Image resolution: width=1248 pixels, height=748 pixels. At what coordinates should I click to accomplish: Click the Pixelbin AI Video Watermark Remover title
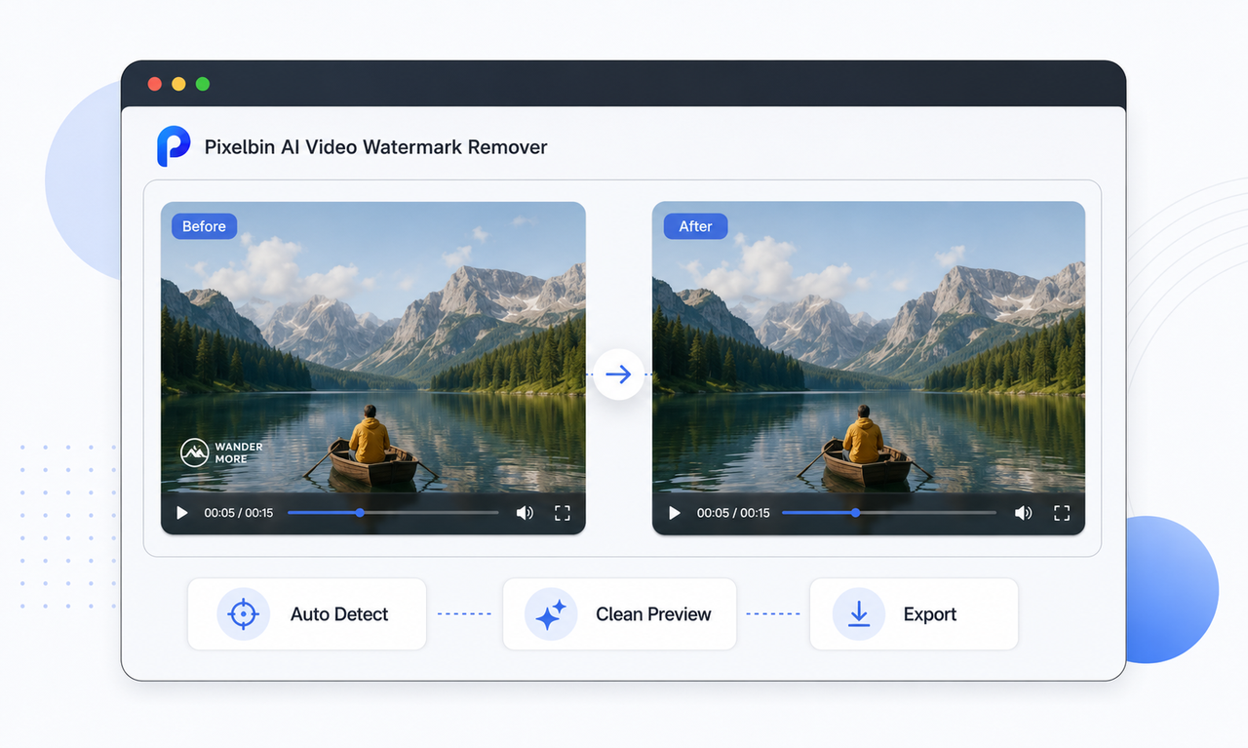coord(375,147)
